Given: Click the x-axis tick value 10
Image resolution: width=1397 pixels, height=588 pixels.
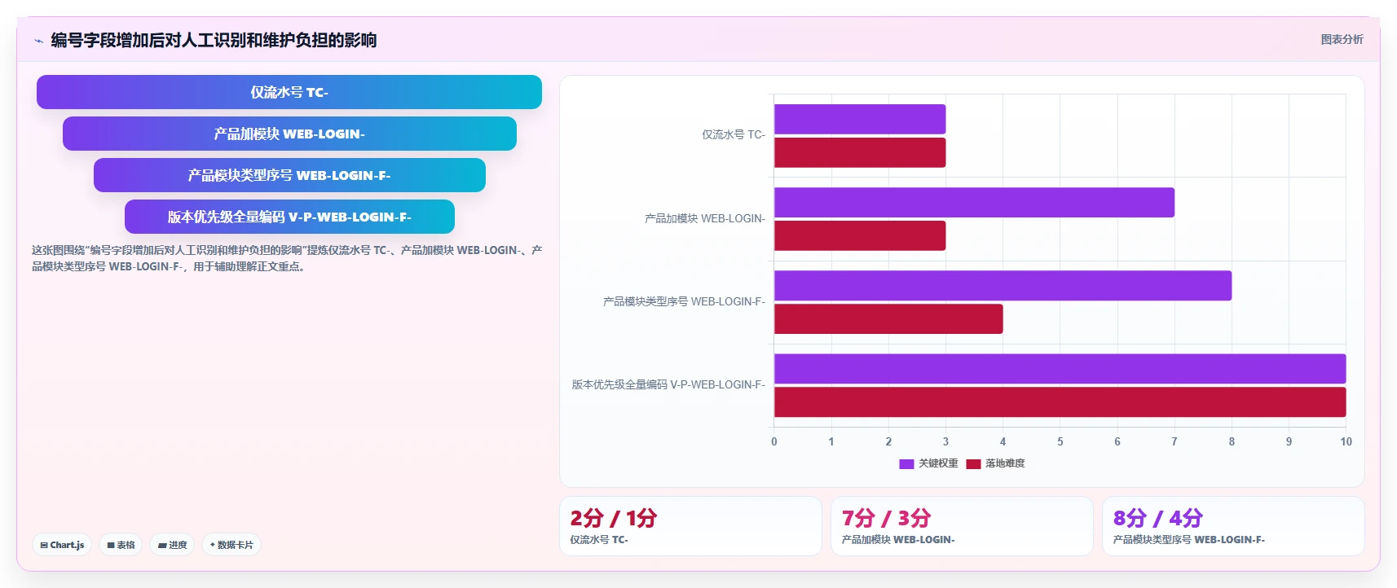Looking at the screenshot, I should coord(1346,441).
